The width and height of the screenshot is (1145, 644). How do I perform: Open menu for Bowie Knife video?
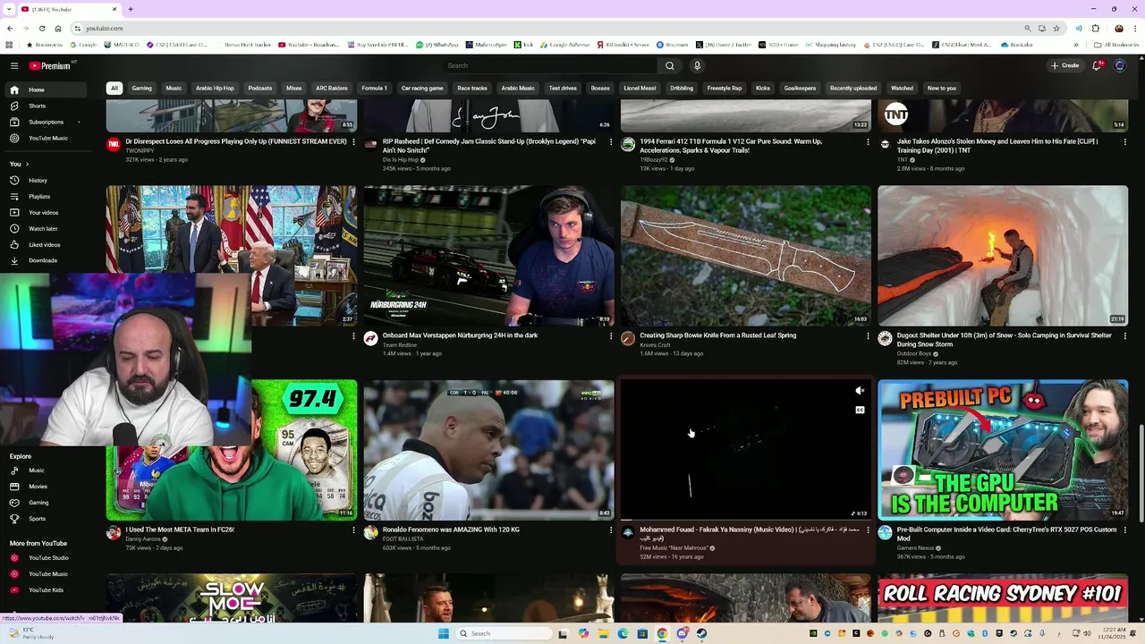tap(868, 336)
